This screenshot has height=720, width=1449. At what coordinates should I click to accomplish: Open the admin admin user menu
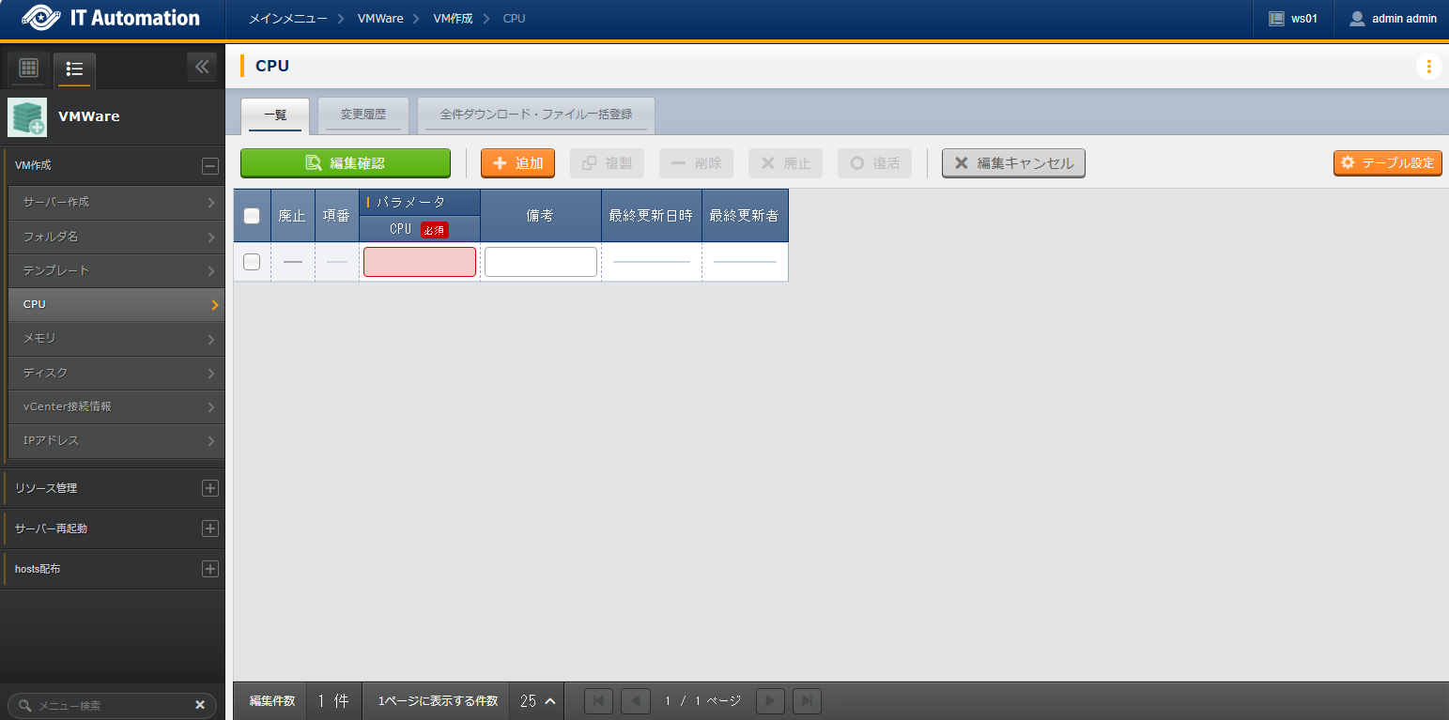point(1392,19)
